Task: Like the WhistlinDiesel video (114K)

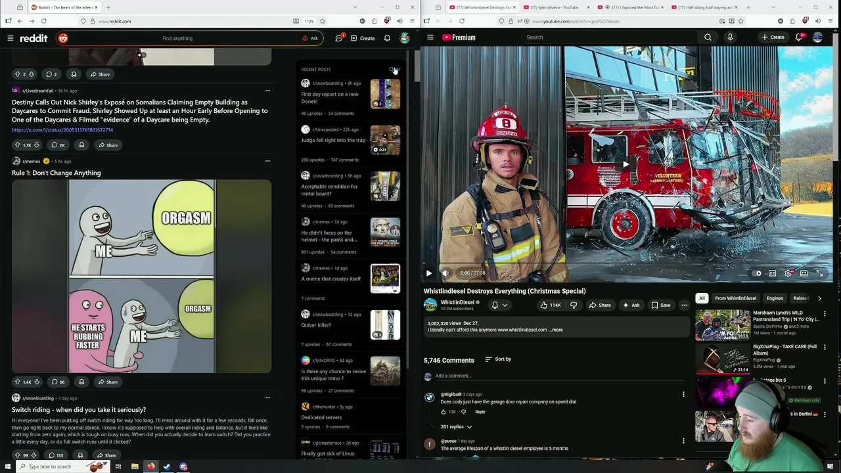Action: [x=551, y=305]
